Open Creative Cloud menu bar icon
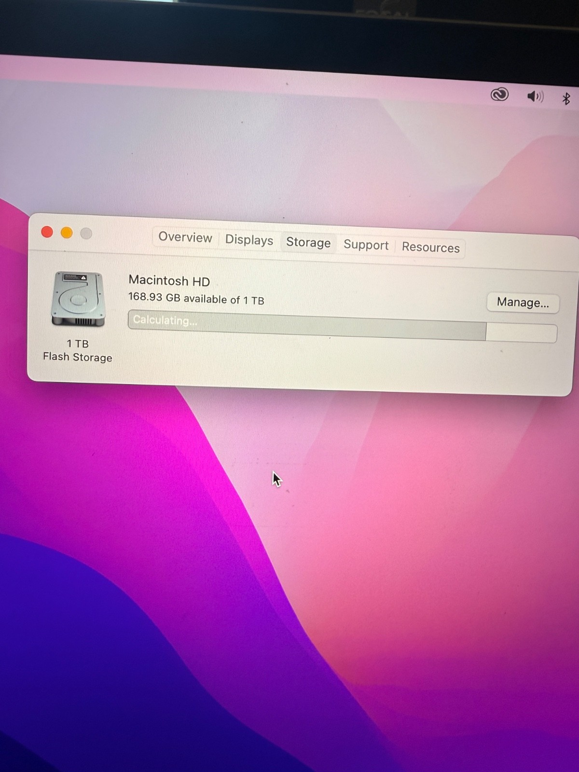579x772 pixels. [499, 94]
